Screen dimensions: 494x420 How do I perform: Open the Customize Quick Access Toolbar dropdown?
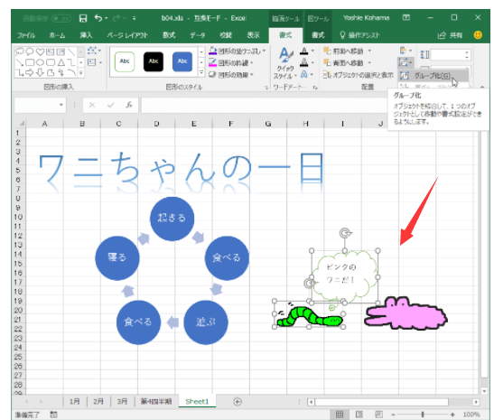click(x=134, y=18)
